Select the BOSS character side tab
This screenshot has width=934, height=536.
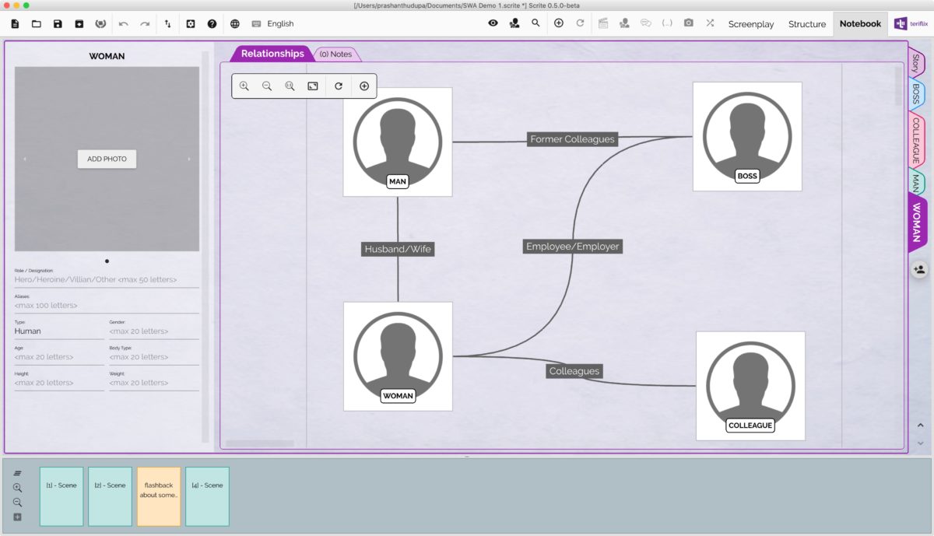[916, 94]
